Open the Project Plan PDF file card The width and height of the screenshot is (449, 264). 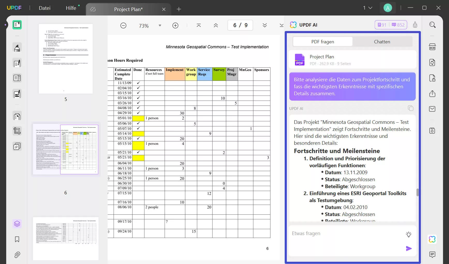click(352, 60)
